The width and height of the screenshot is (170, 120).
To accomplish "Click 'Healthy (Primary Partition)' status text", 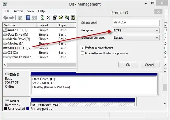I will pos(51,87).
